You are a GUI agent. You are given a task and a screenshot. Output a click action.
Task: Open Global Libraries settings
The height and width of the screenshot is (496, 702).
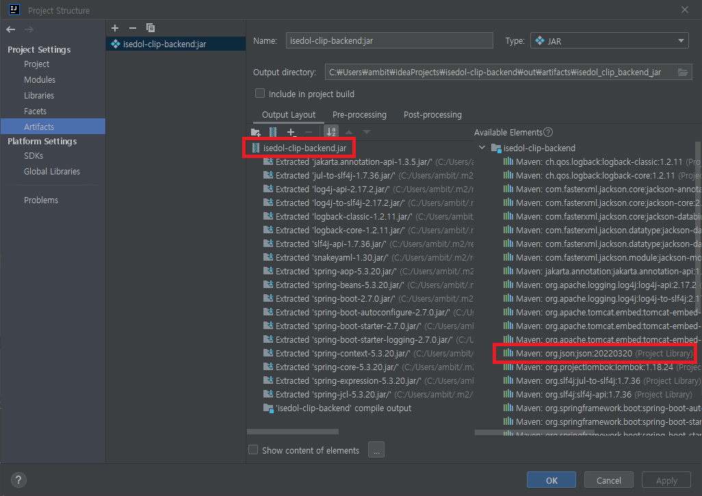tap(52, 172)
